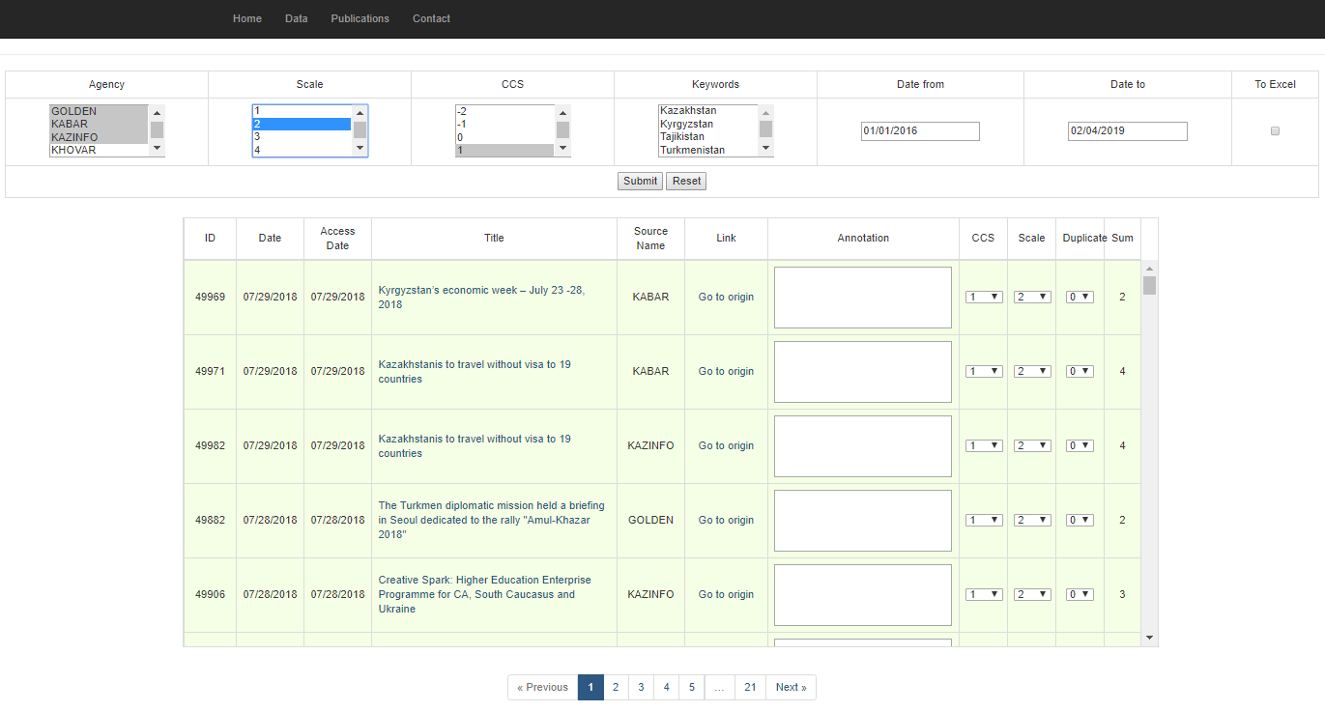Open CCS dropdown for ID 49969
This screenshot has width=1325, height=712.
984,297
